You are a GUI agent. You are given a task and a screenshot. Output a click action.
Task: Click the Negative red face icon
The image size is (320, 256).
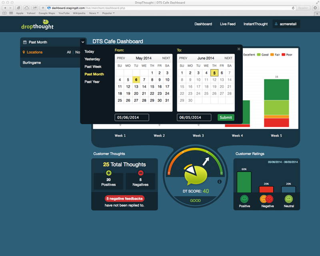269,199
